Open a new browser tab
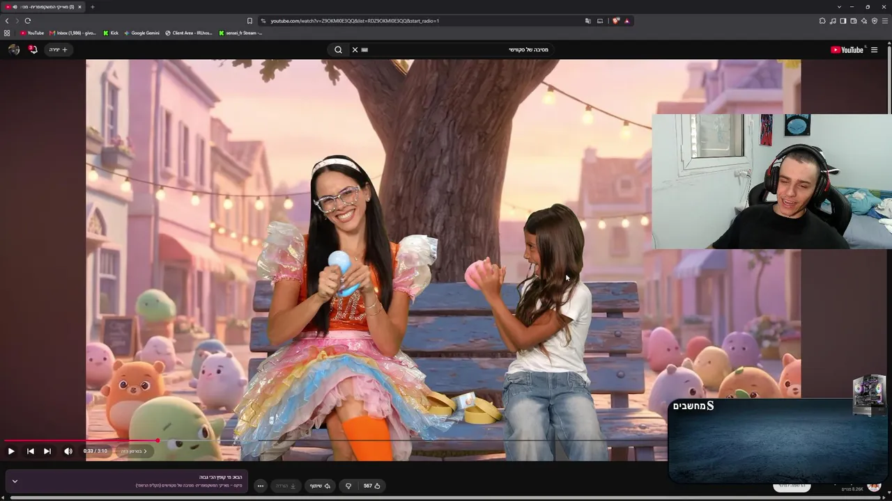Screen dimensions: 892x501 click(92, 7)
